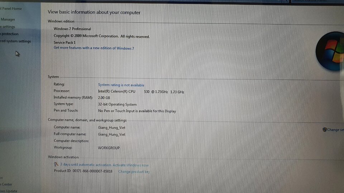344x193 pixels.
Task: Select the Windows 7 Professional text
Action: pos(72,29)
